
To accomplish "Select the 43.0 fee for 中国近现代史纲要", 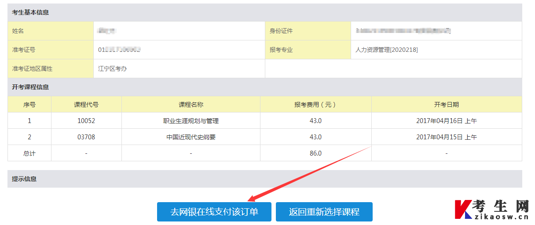I will pyautogui.click(x=316, y=137).
